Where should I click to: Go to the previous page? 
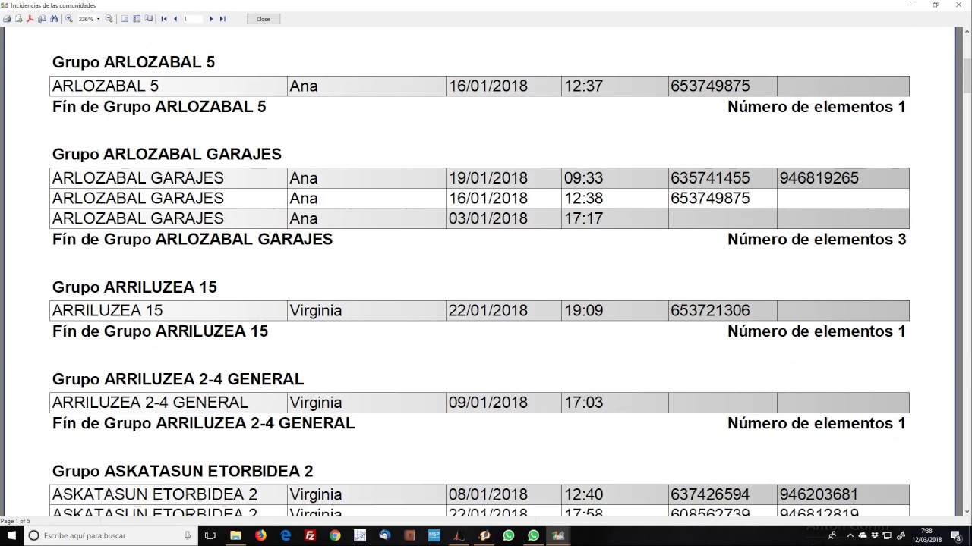175,19
